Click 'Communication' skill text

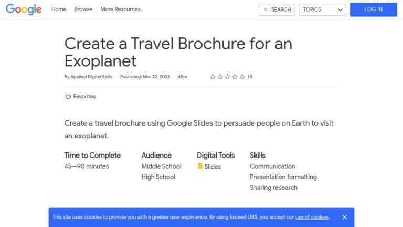[272, 166]
